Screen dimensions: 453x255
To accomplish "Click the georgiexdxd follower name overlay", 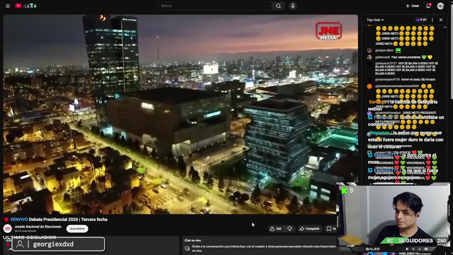I will [x=53, y=244].
